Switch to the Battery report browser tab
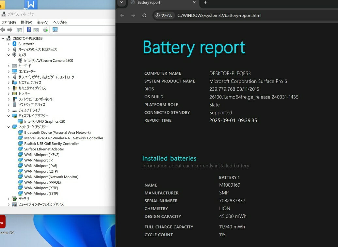Screen dimensions: 338x247 148,3
